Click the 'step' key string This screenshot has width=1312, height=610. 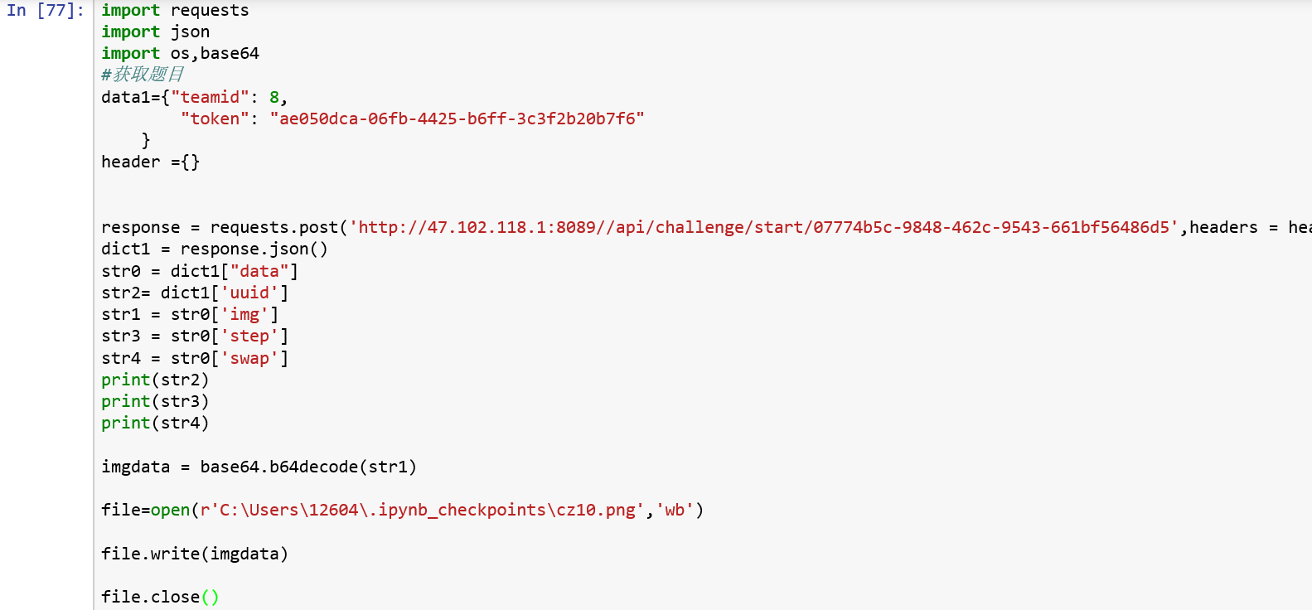point(249,336)
